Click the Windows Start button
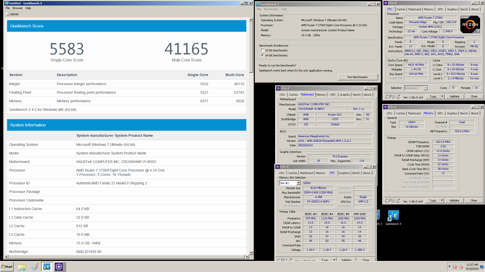485x272 pixels. [x=7, y=267]
